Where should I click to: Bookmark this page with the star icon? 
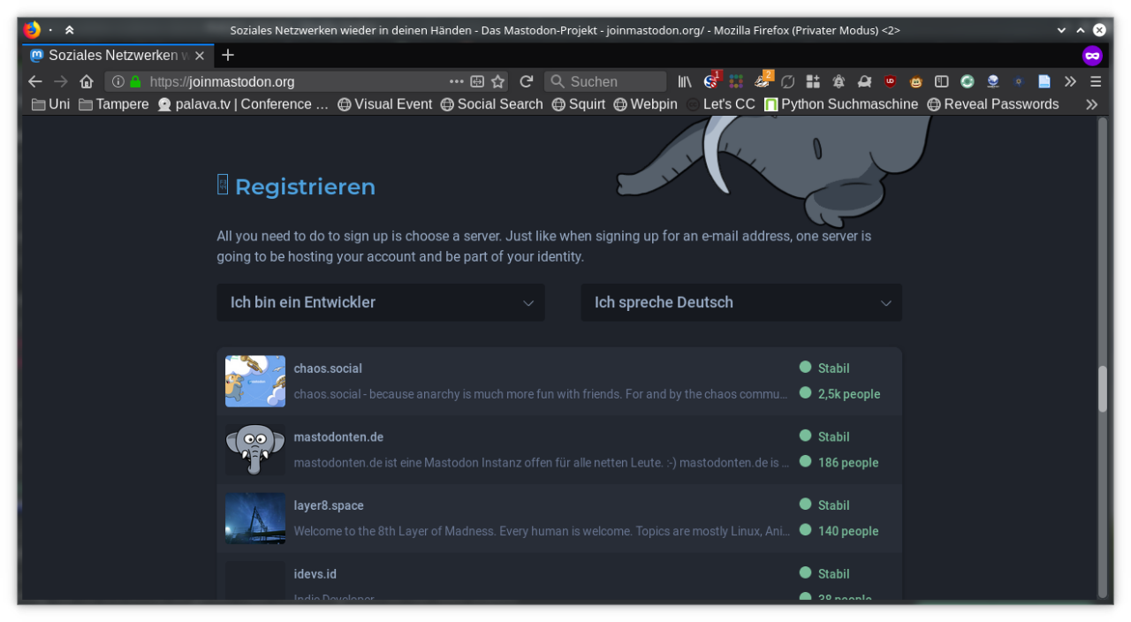497,81
